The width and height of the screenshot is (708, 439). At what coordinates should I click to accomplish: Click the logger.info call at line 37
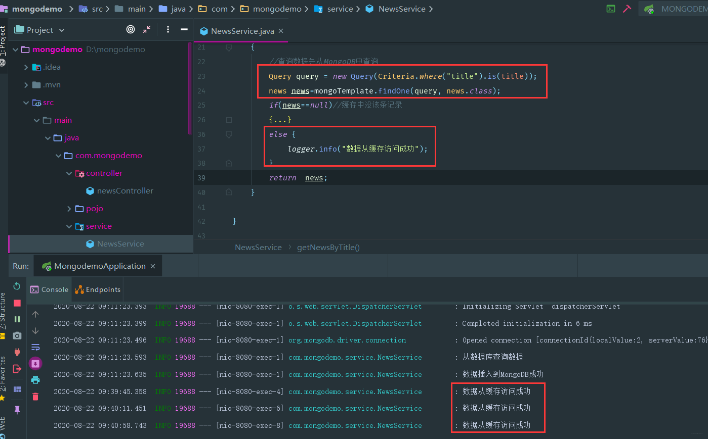[x=357, y=149]
